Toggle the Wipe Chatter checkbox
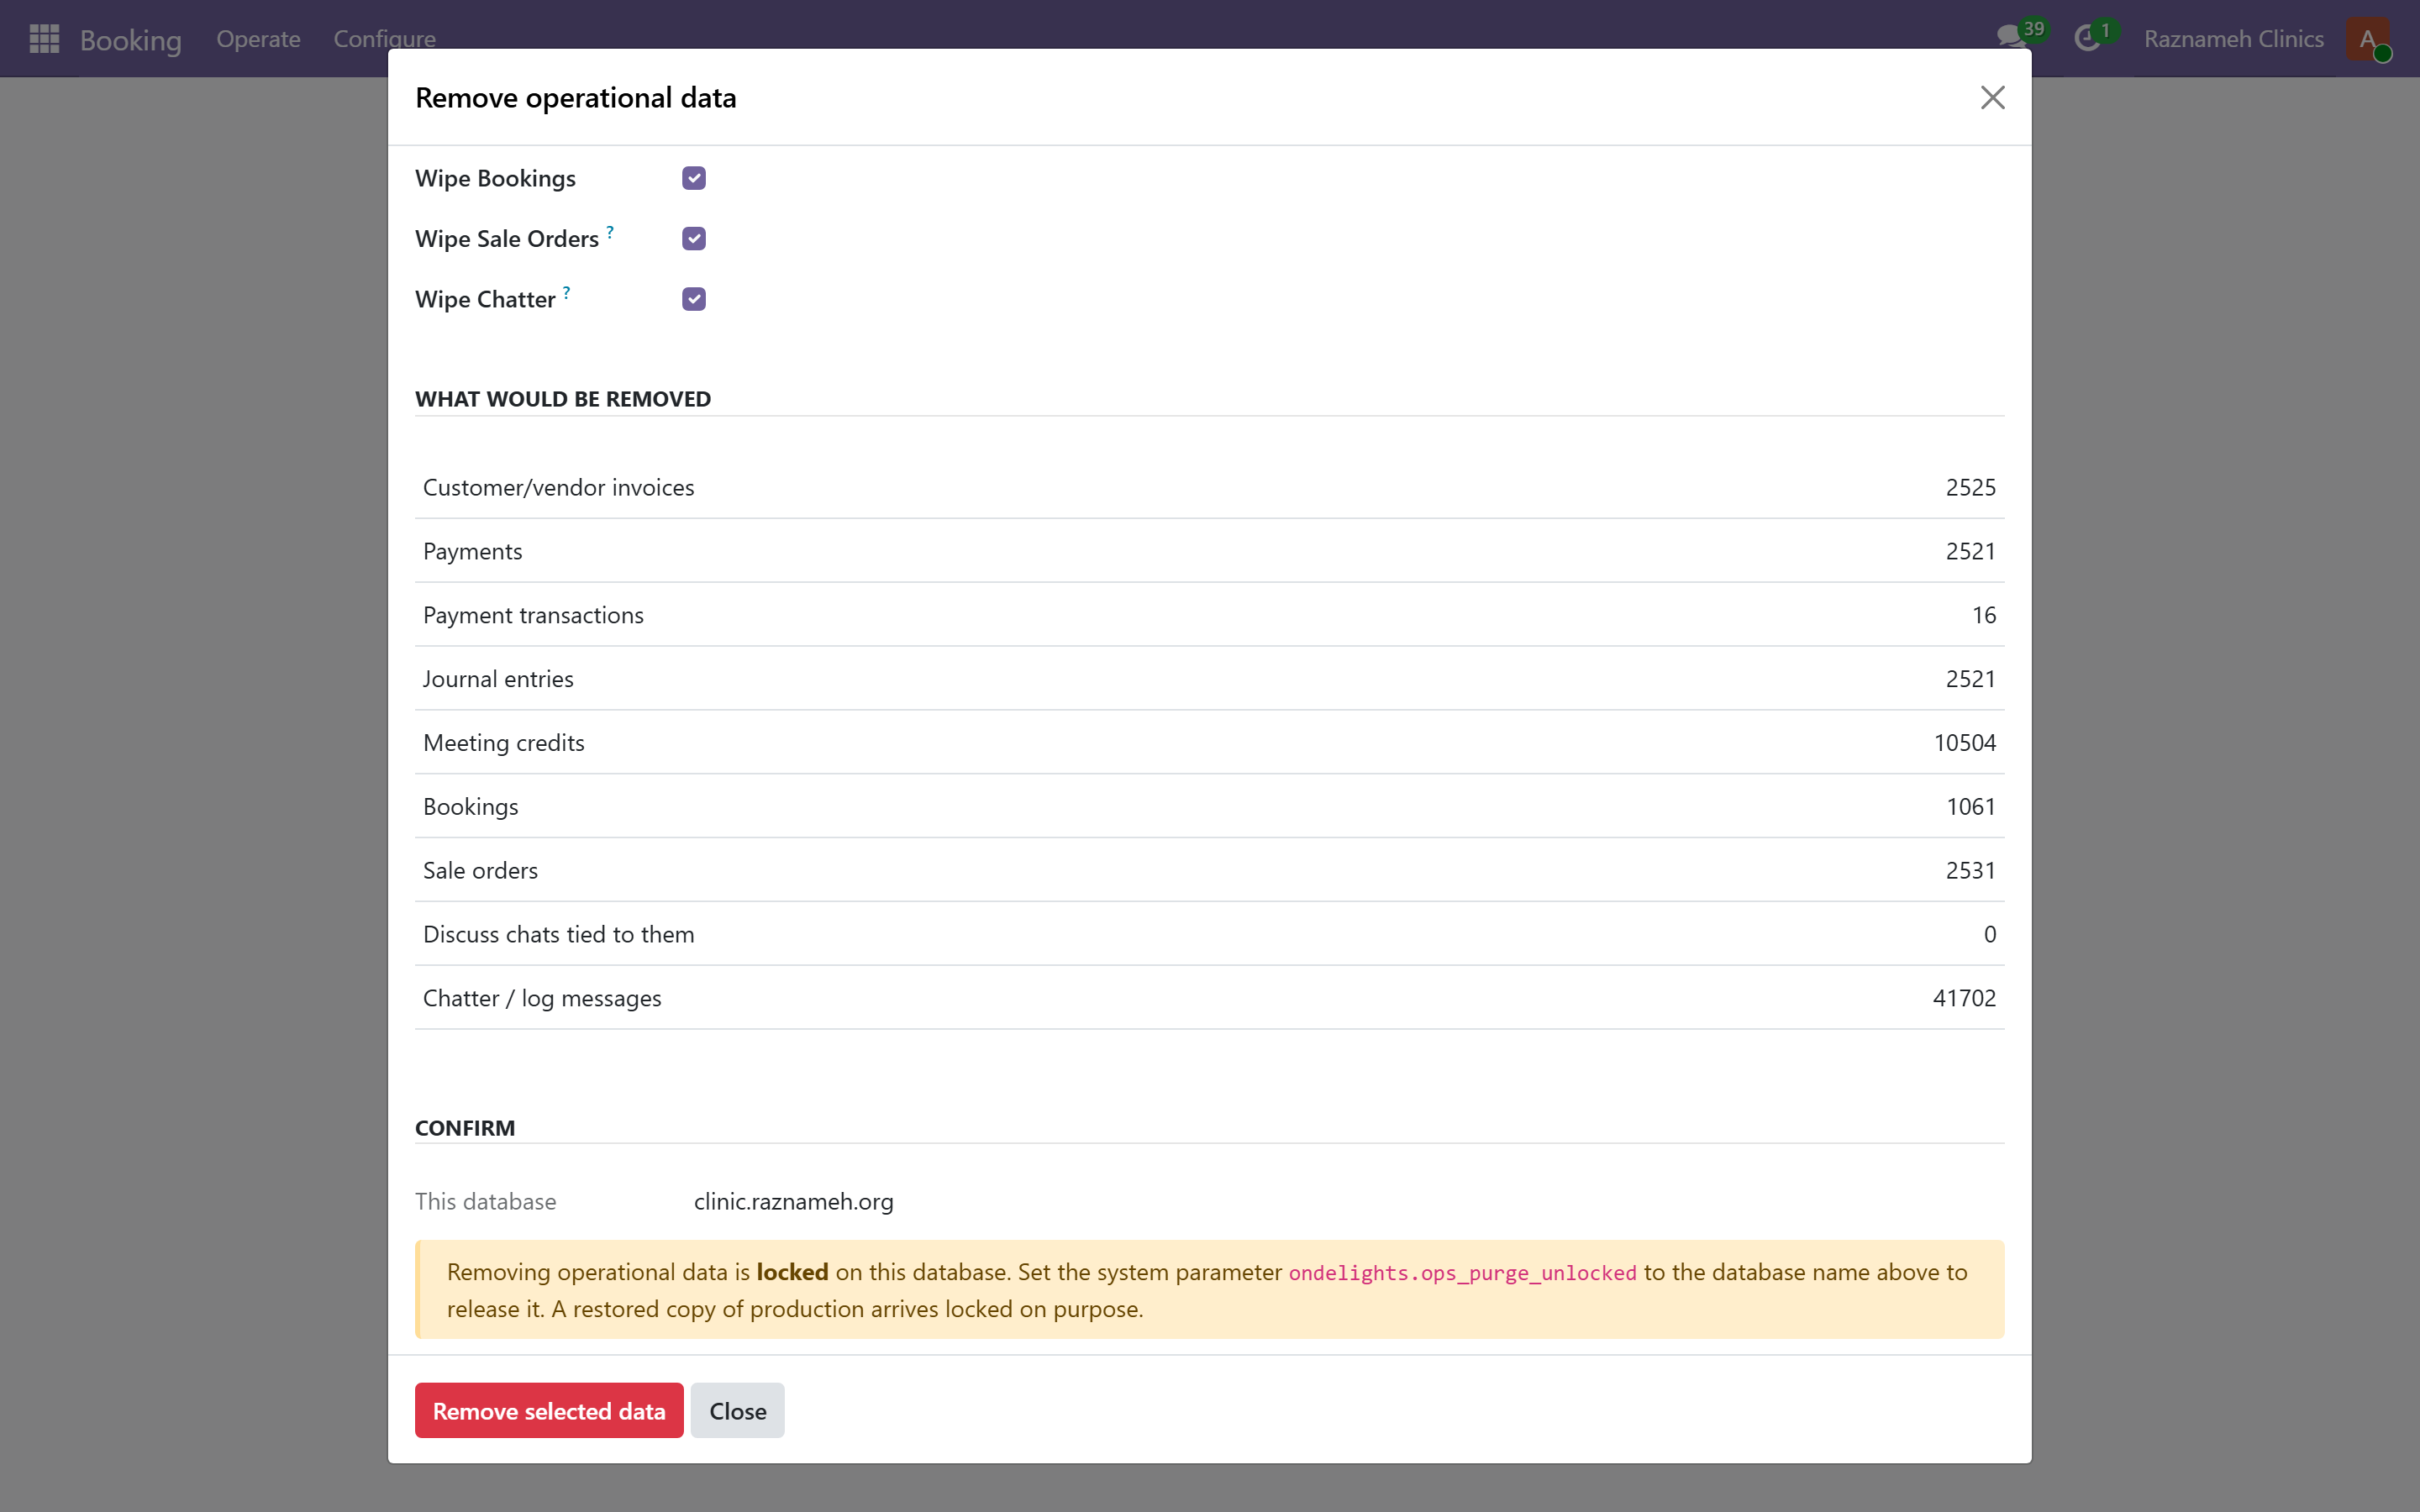2420x1512 pixels. [x=694, y=299]
